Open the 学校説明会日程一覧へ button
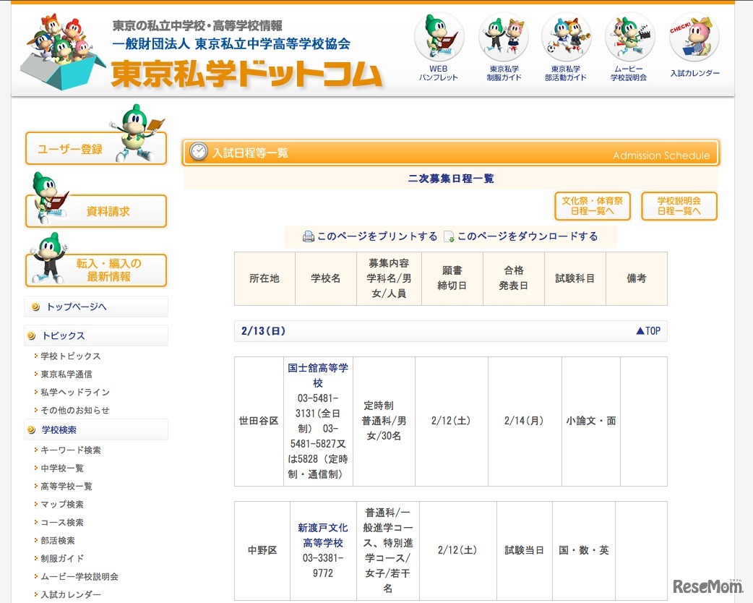The width and height of the screenshot is (753, 603). (679, 206)
